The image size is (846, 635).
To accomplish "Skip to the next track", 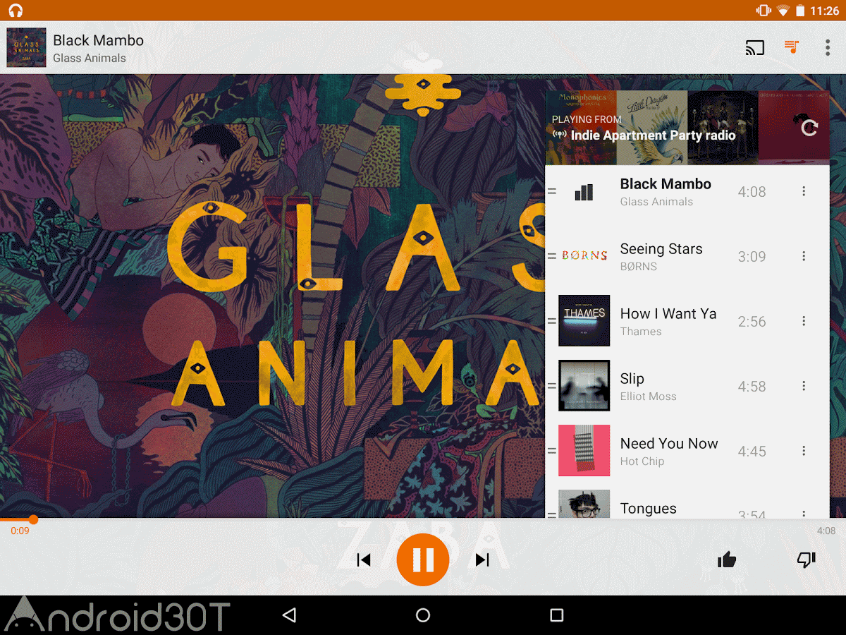I will pos(482,560).
